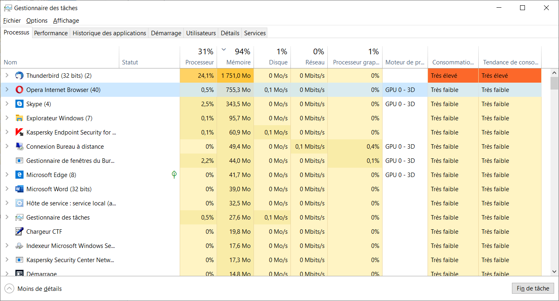
Task: Click the Démarrage process icon
Action: [x=19, y=273]
